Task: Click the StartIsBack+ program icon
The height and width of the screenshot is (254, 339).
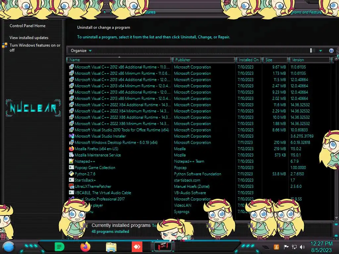Action: point(72,180)
